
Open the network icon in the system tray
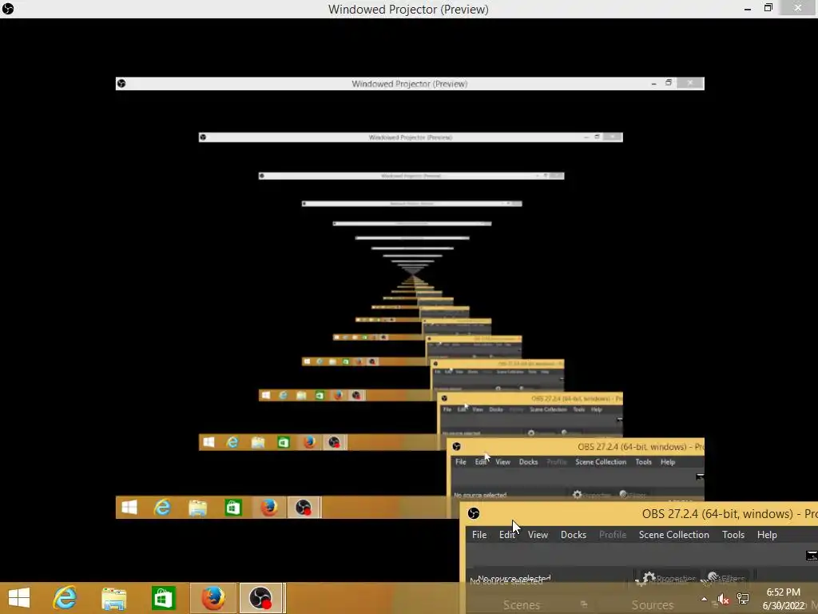[x=743, y=599]
